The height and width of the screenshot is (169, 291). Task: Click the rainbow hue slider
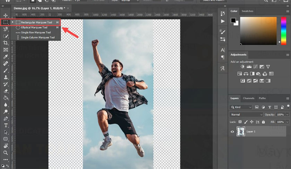click(x=283, y=31)
